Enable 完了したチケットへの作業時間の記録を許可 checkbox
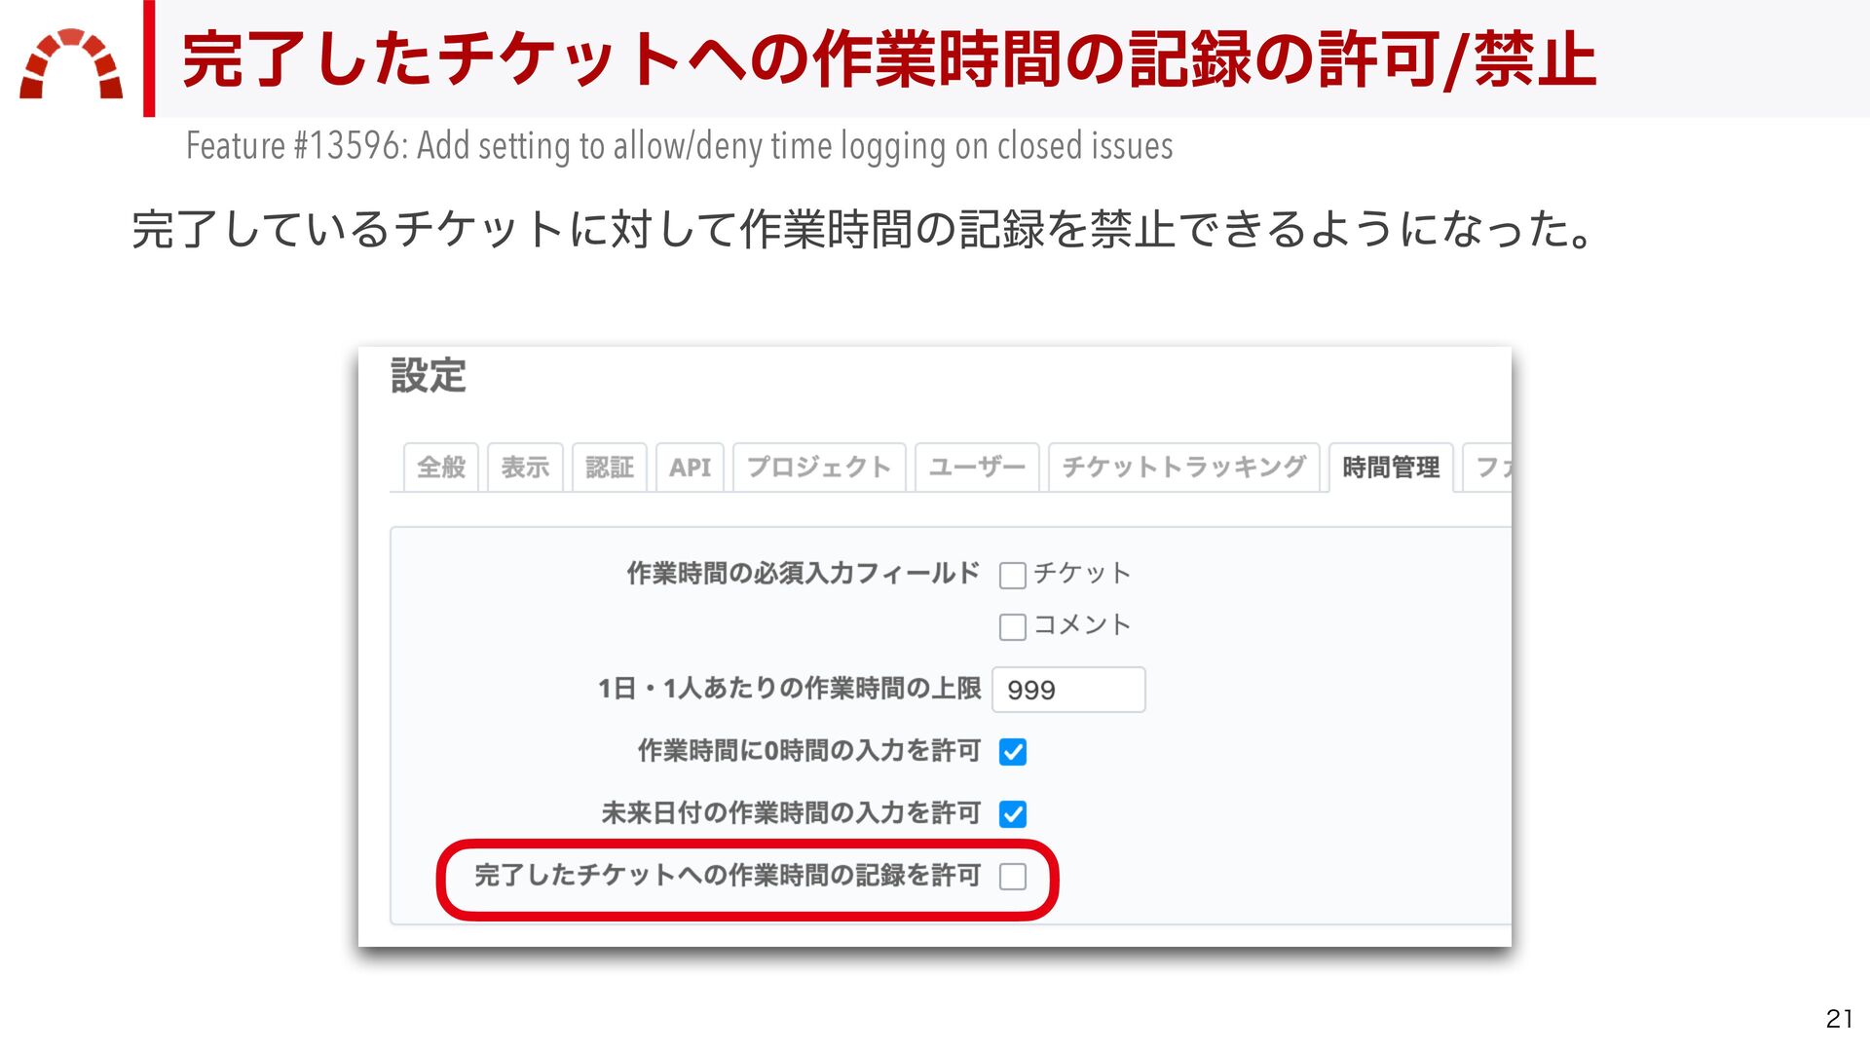1870x1052 pixels. tap(1012, 877)
